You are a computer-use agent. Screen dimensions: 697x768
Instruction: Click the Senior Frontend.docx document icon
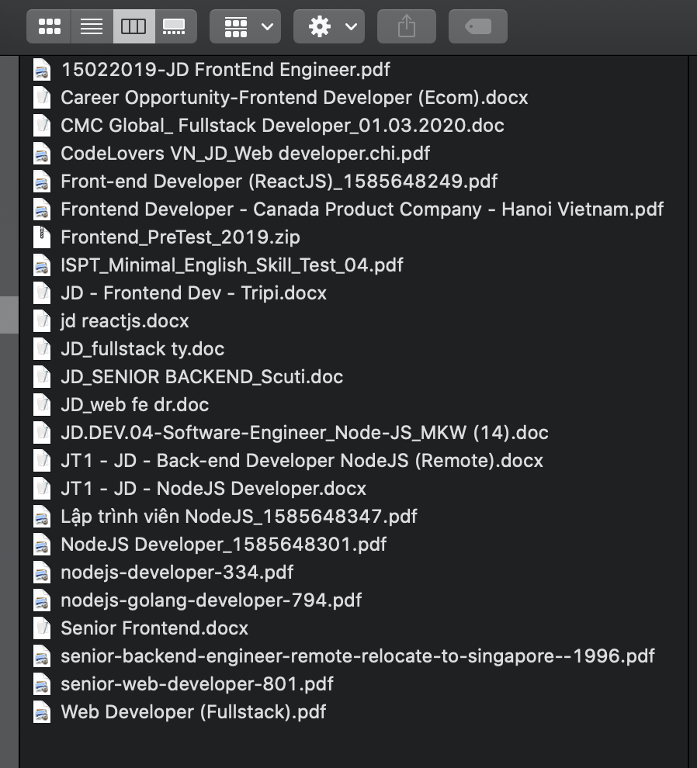42,628
